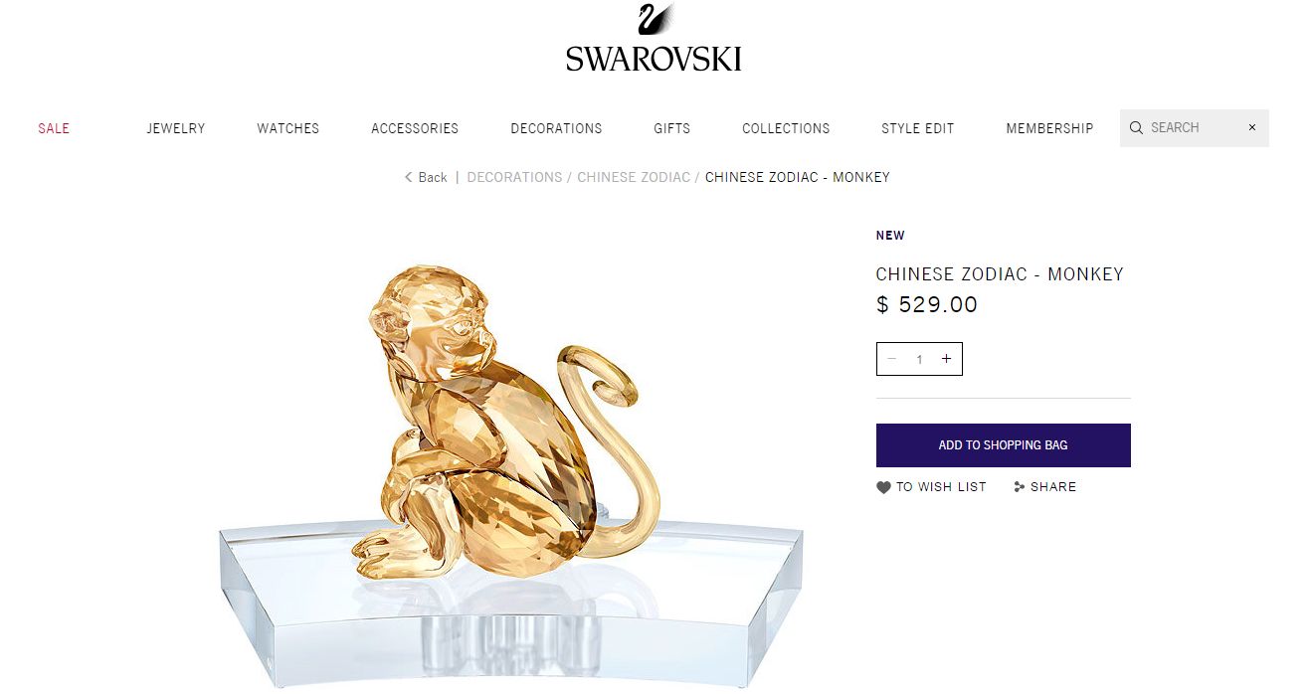The width and height of the screenshot is (1313, 694).
Task: Open the Chinese Zodiac breadcrumb link
Action: [634, 177]
